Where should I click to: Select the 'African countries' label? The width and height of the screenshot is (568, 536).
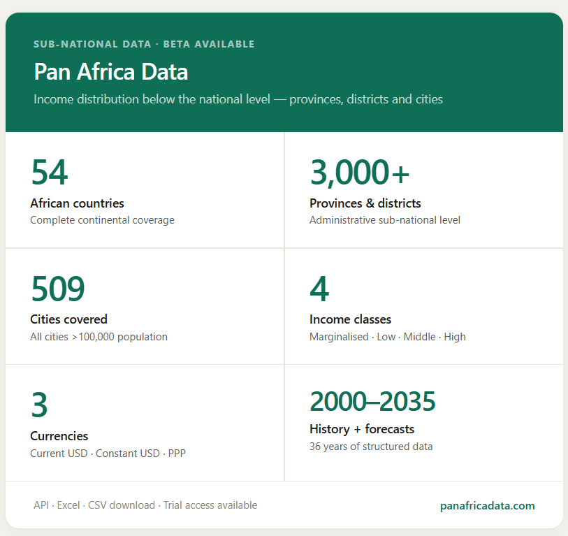click(77, 203)
